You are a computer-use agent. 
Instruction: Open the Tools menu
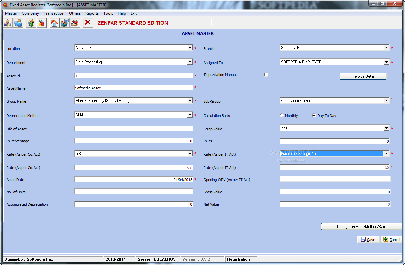108,13
